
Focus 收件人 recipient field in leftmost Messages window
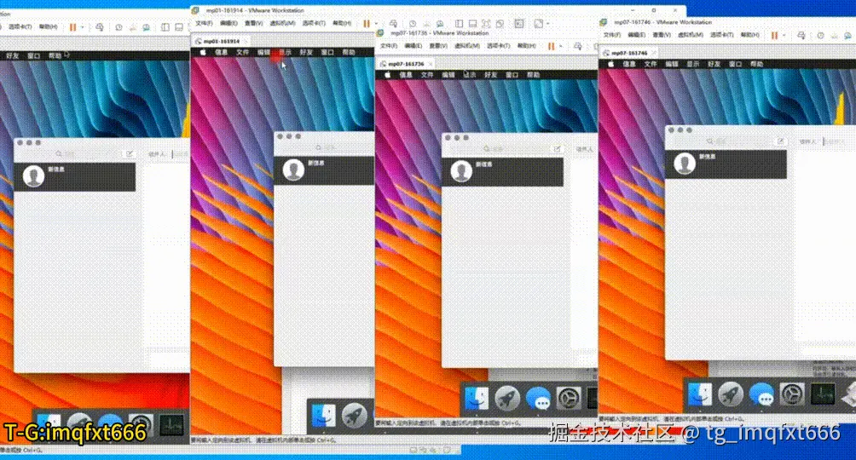click(x=179, y=154)
